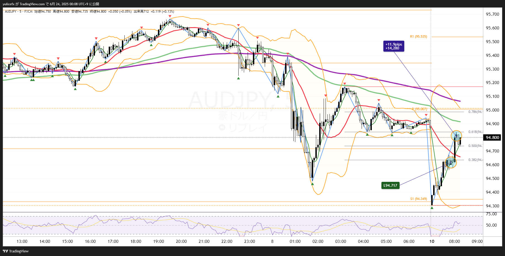Select the AUDJPY · 5 · FXCM symbol legend
Screen dimensions: 505x256
(x=19, y=12)
